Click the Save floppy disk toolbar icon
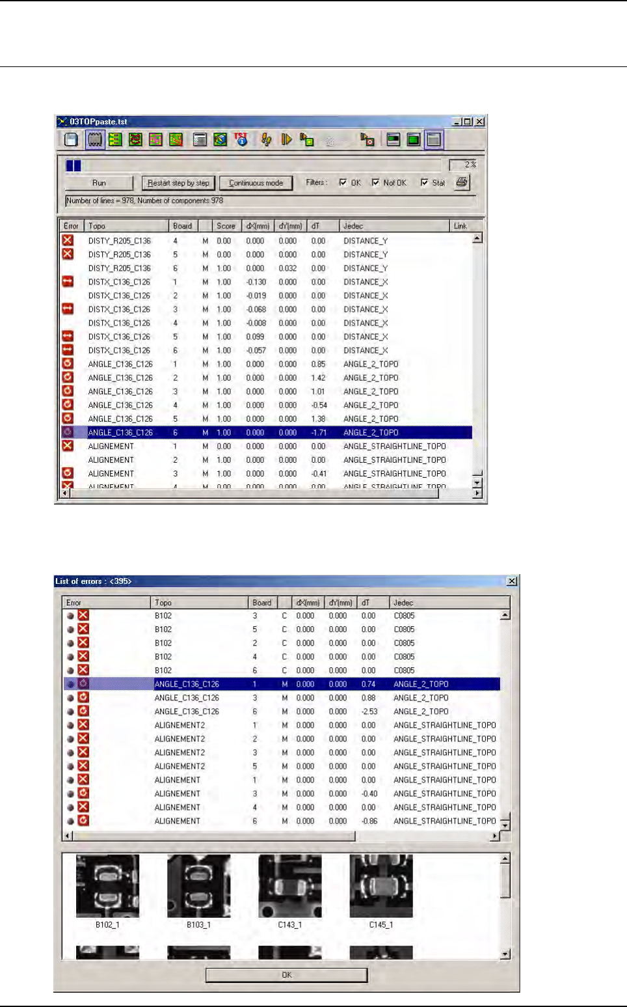Viewport: 627px width, 1007px height. (71, 139)
